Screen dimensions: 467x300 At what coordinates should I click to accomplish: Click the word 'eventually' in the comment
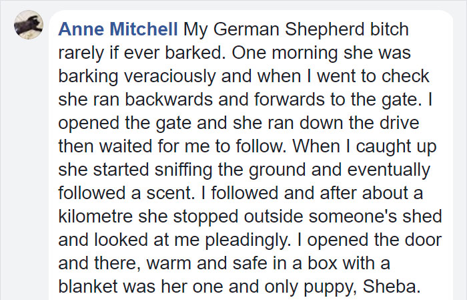click(389, 170)
